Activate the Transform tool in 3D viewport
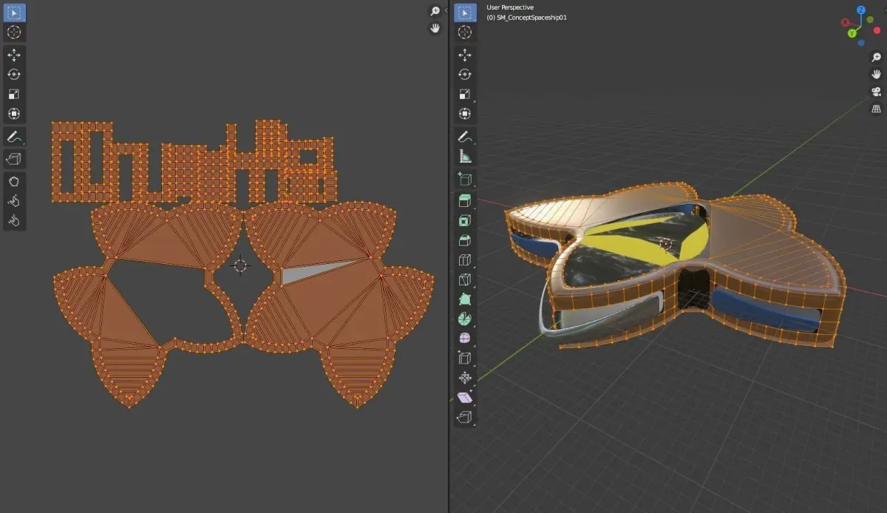Image resolution: width=887 pixels, height=513 pixels. pos(465,114)
